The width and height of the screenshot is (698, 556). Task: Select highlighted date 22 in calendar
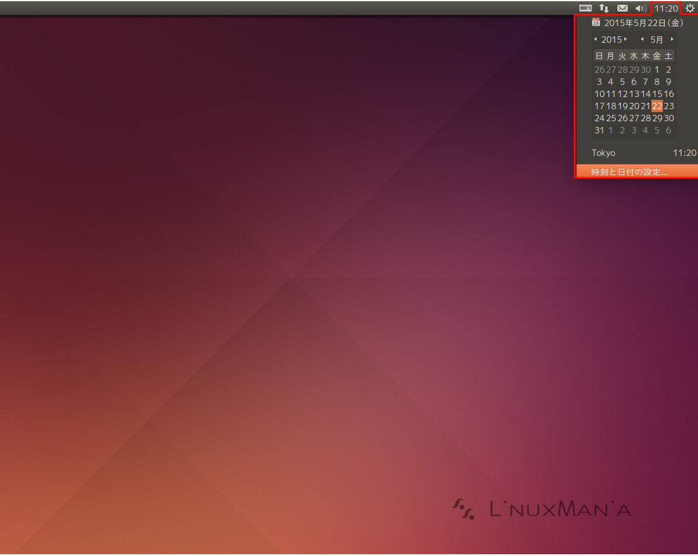tap(657, 106)
